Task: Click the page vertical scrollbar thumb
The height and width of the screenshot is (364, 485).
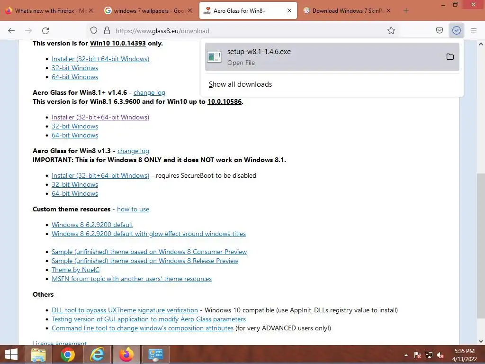Action: coord(481,246)
